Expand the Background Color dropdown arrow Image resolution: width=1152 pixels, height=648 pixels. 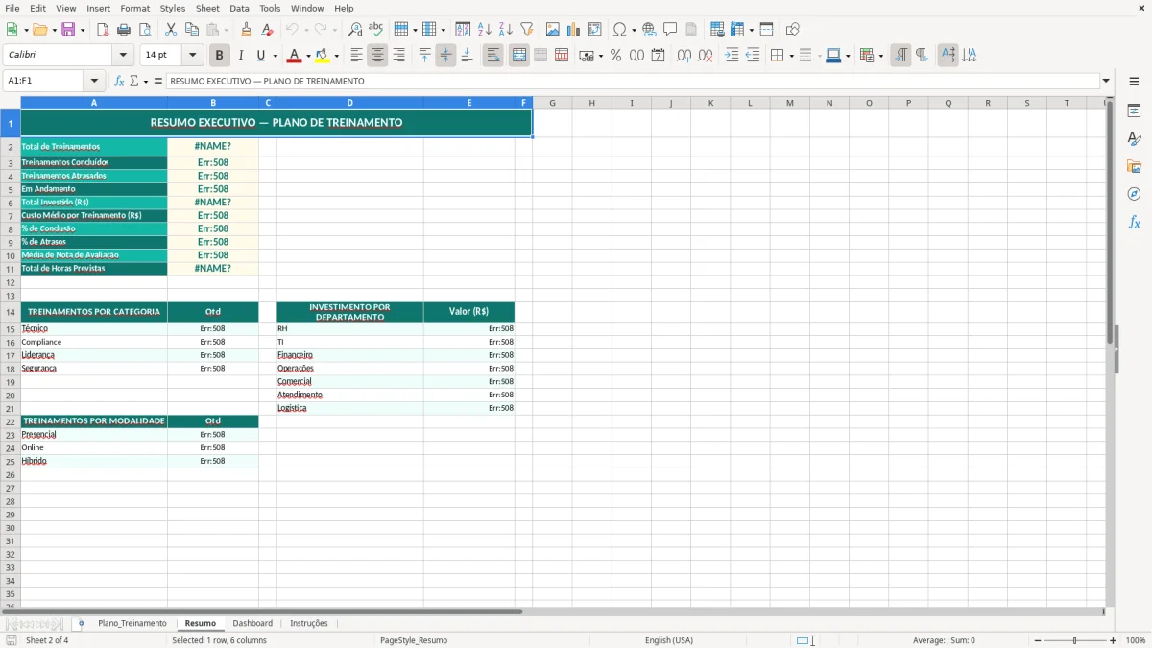(336, 56)
